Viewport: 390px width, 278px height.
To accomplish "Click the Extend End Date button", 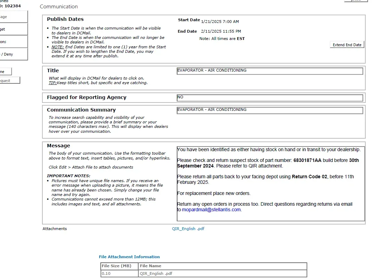I will (347, 45).
